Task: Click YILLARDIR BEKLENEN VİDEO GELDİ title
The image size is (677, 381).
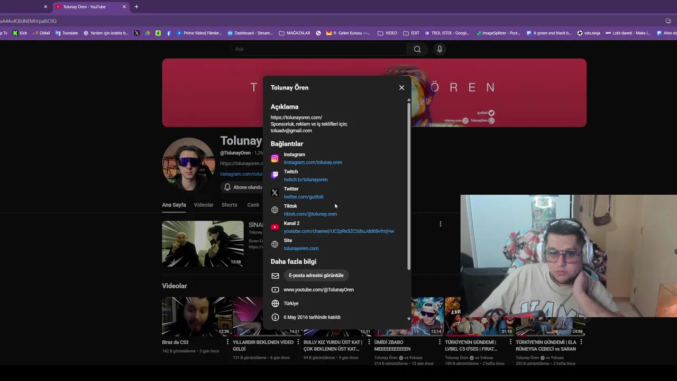Action: pos(263,346)
